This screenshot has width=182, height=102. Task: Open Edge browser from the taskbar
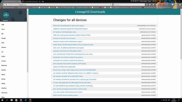pyautogui.click(x=26, y=100)
